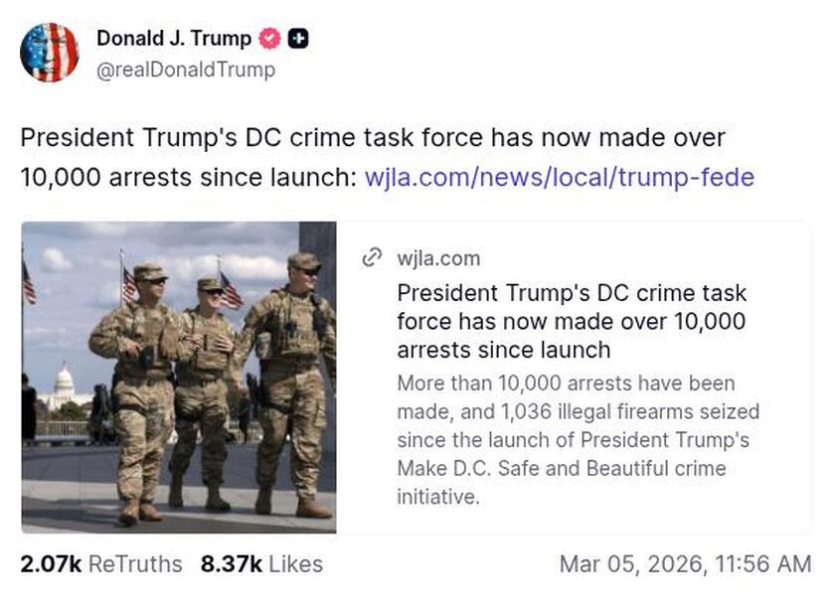This screenshot has height=609, width=835.
Task: Open the article headline on the preview card
Action: tap(572, 321)
